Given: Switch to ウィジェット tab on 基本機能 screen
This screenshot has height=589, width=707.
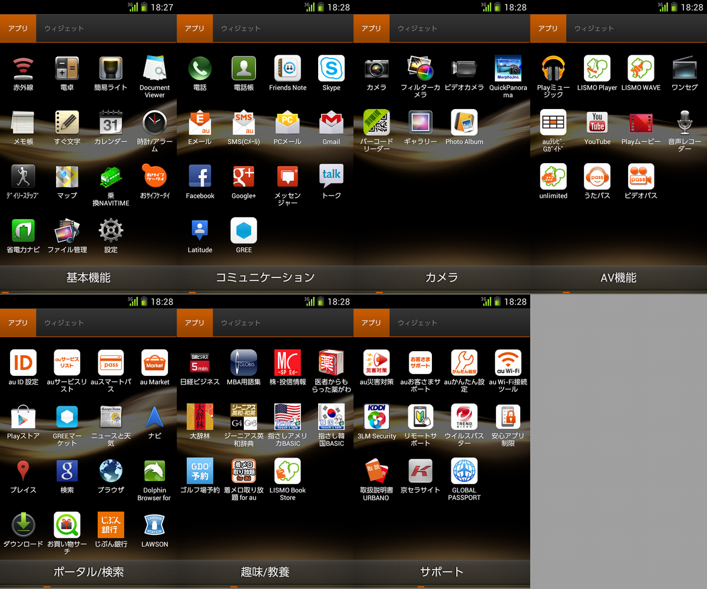Looking at the screenshot, I should [x=64, y=28].
